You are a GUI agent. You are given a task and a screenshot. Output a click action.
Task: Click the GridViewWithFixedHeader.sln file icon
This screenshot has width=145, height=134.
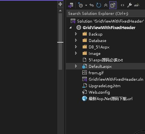point(85,79)
